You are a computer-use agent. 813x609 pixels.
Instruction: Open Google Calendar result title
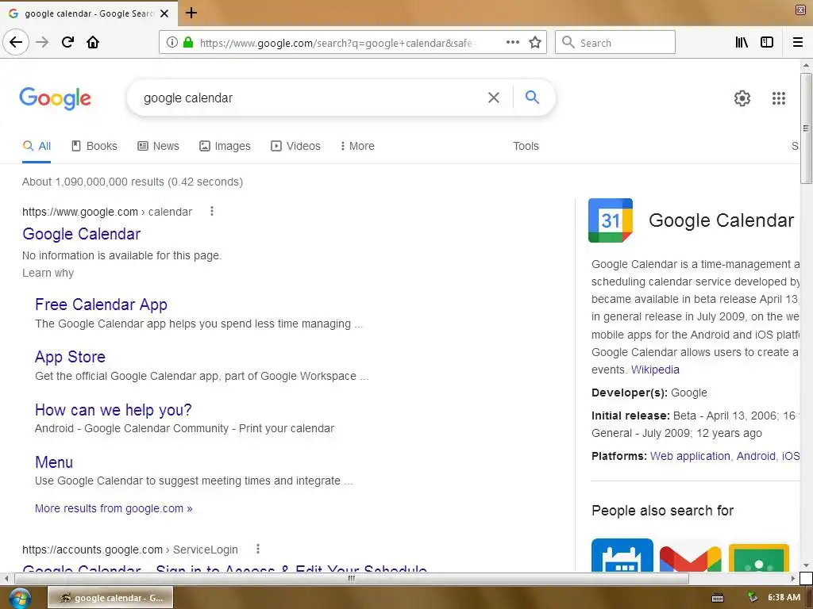pos(82,234)
